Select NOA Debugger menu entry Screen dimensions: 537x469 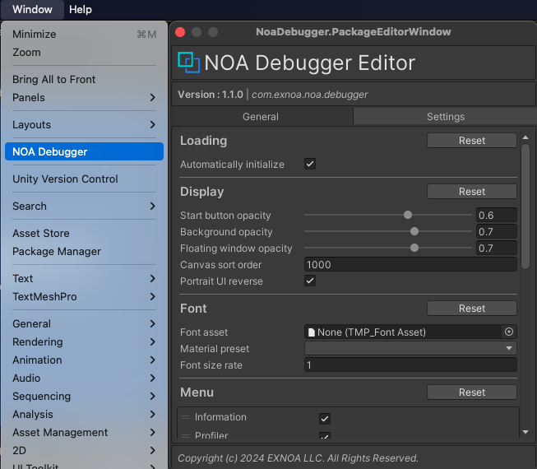coord(84,151)
